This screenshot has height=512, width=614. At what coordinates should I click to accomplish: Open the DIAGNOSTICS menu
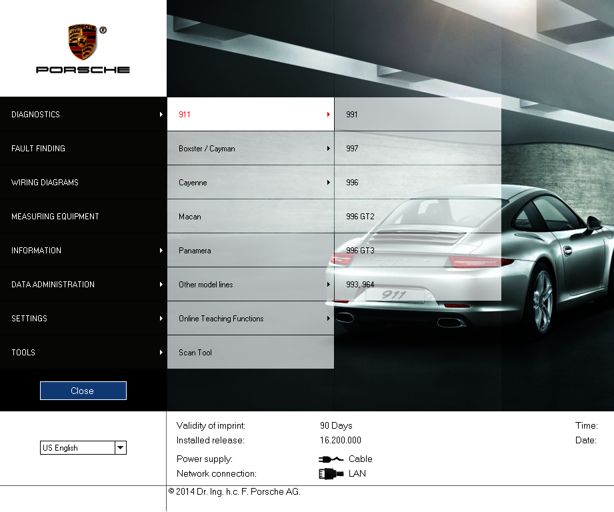83,114
